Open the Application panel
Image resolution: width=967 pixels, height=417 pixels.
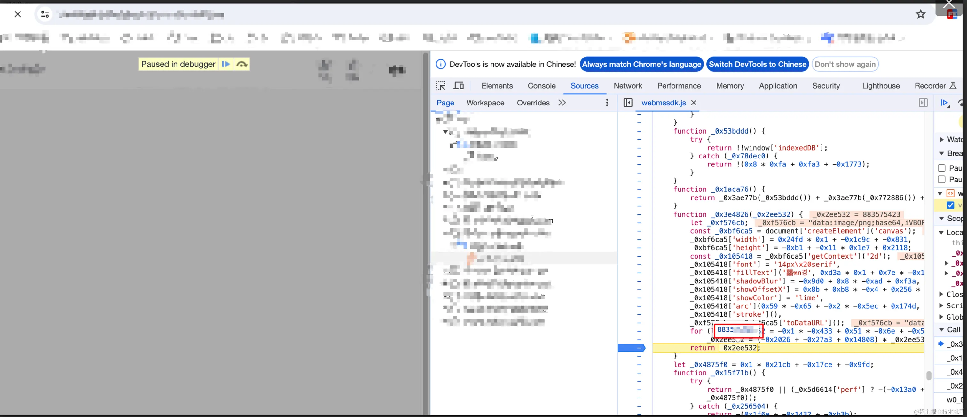pos(778,86)
